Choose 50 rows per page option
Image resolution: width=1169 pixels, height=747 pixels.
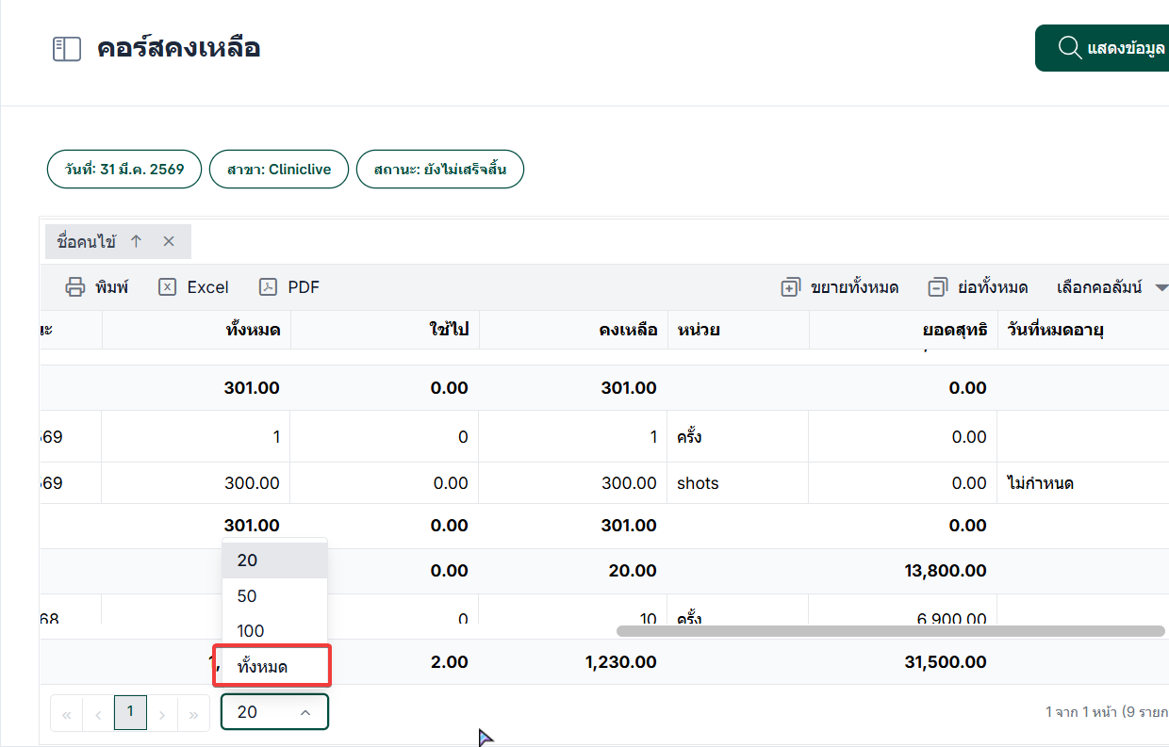248,596
